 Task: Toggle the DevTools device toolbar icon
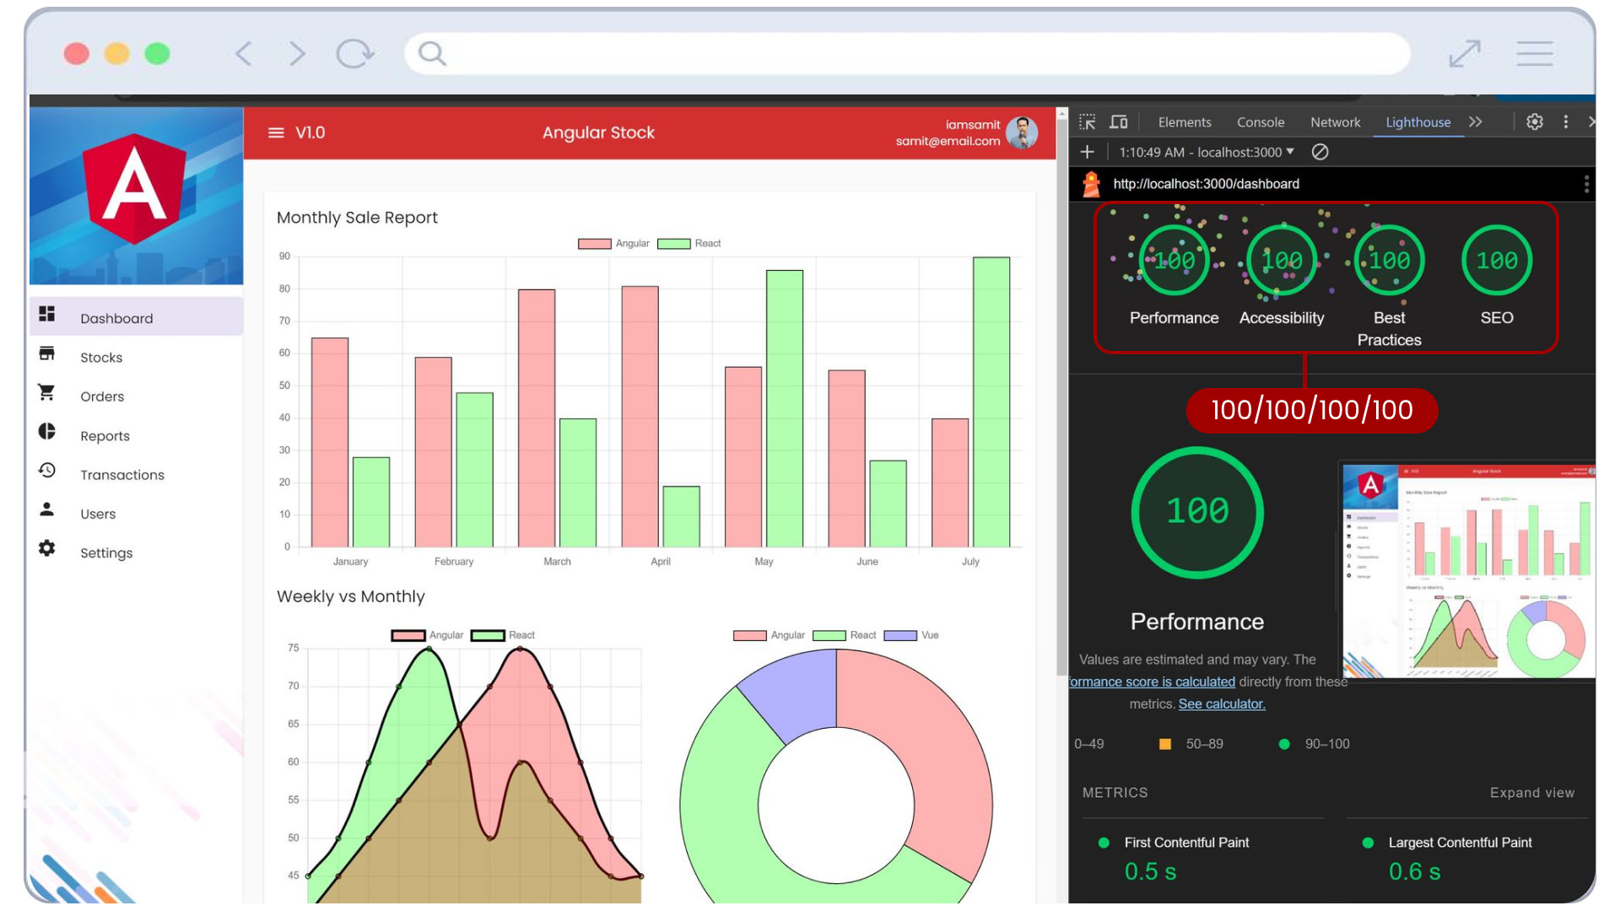[x=1119, y=122]
